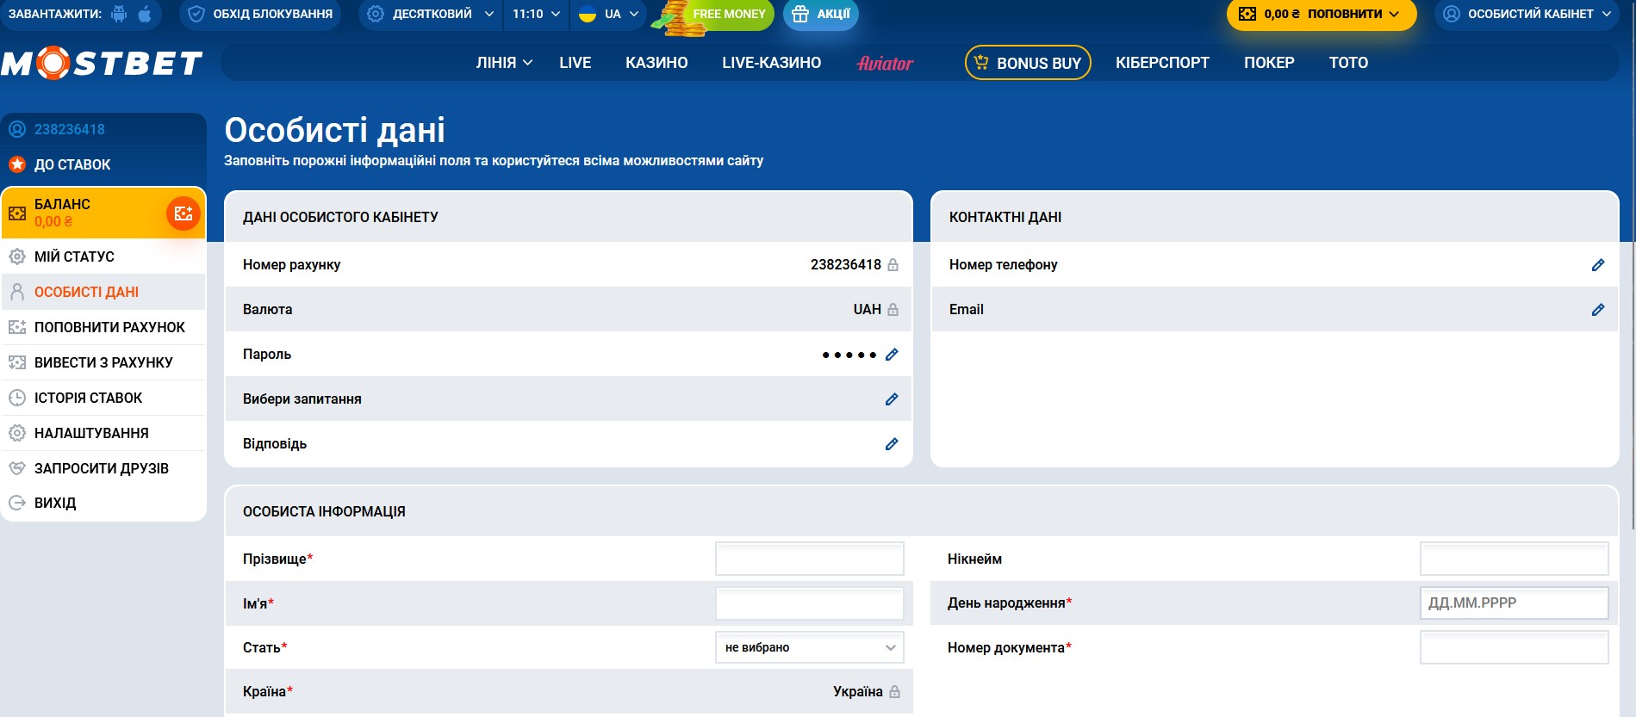This screenshot has height=717, width=1636.
Task: Click the Нікнейм input field
Action: 1514,559
